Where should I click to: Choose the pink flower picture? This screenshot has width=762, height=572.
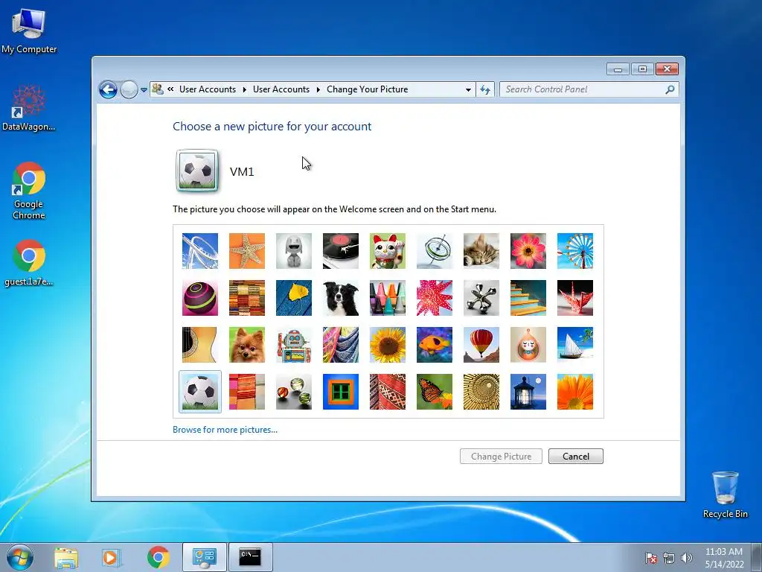[528, 251]
